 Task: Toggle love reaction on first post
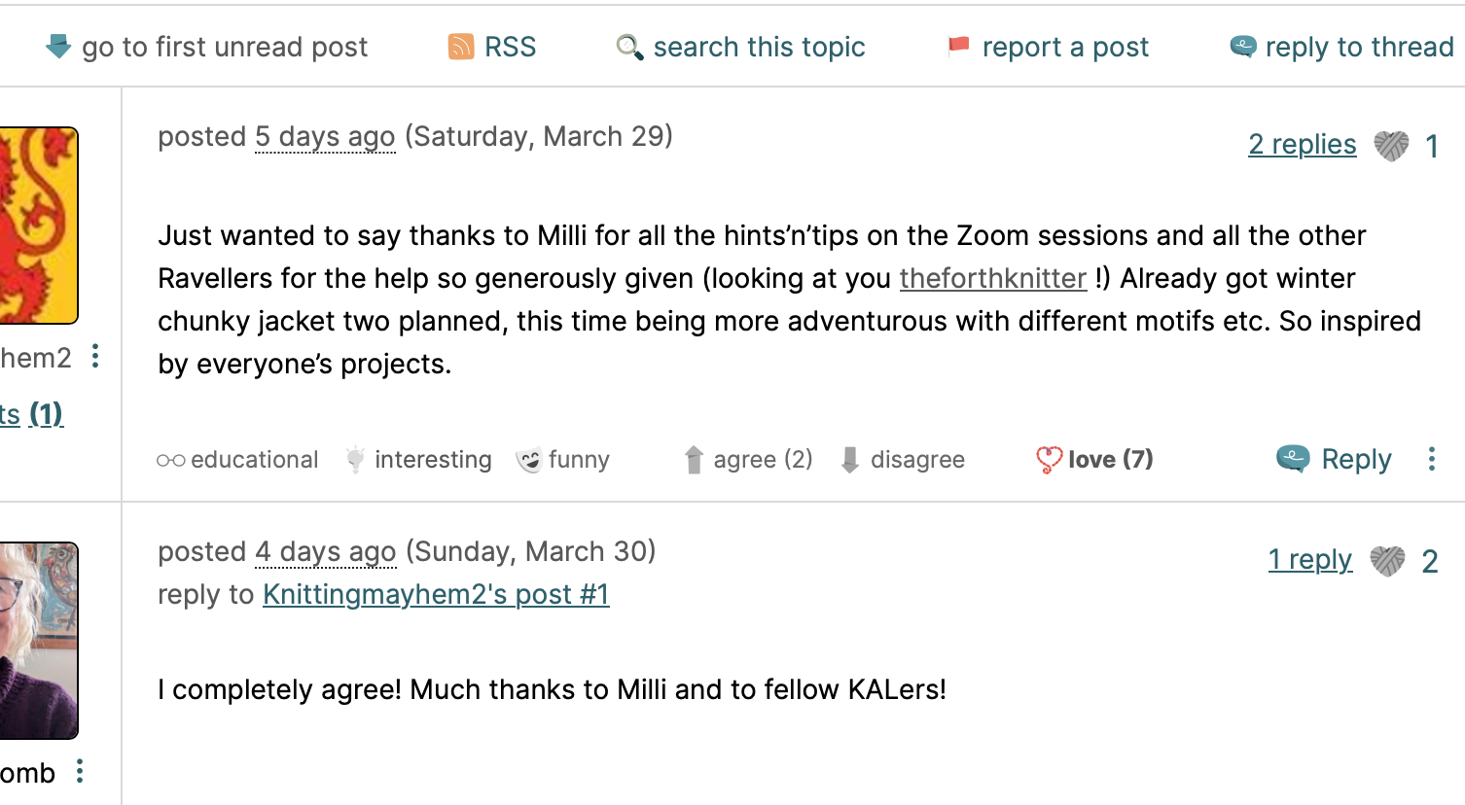1094,460
